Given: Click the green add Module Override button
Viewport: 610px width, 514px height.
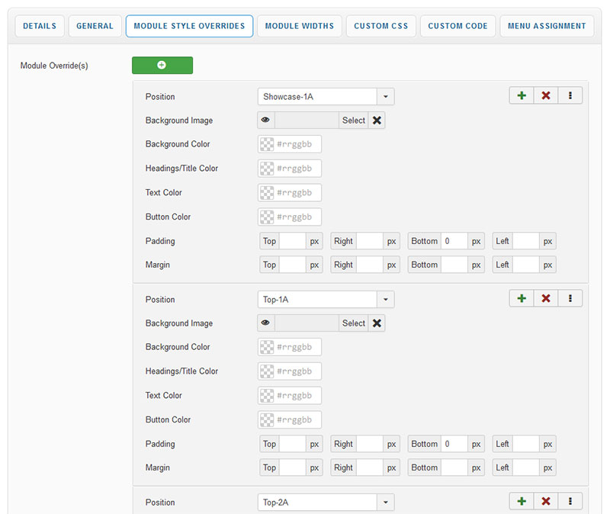Looking at the screenshot, I should tap(162, 66).
